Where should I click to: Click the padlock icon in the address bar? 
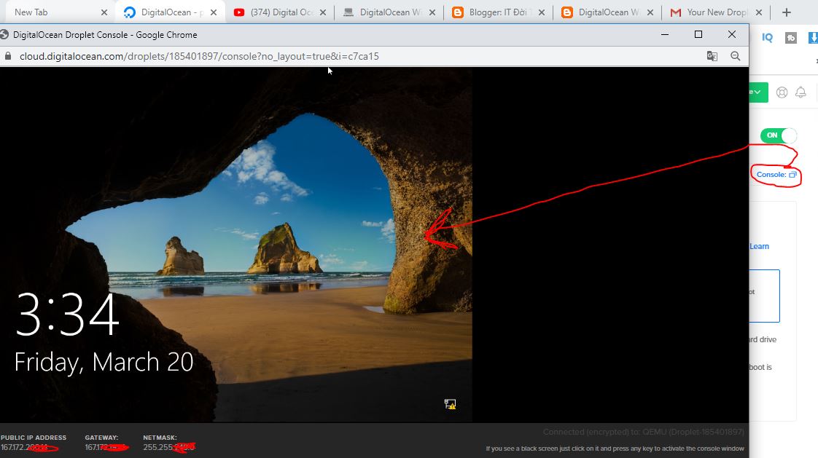[x=7, y=55]
